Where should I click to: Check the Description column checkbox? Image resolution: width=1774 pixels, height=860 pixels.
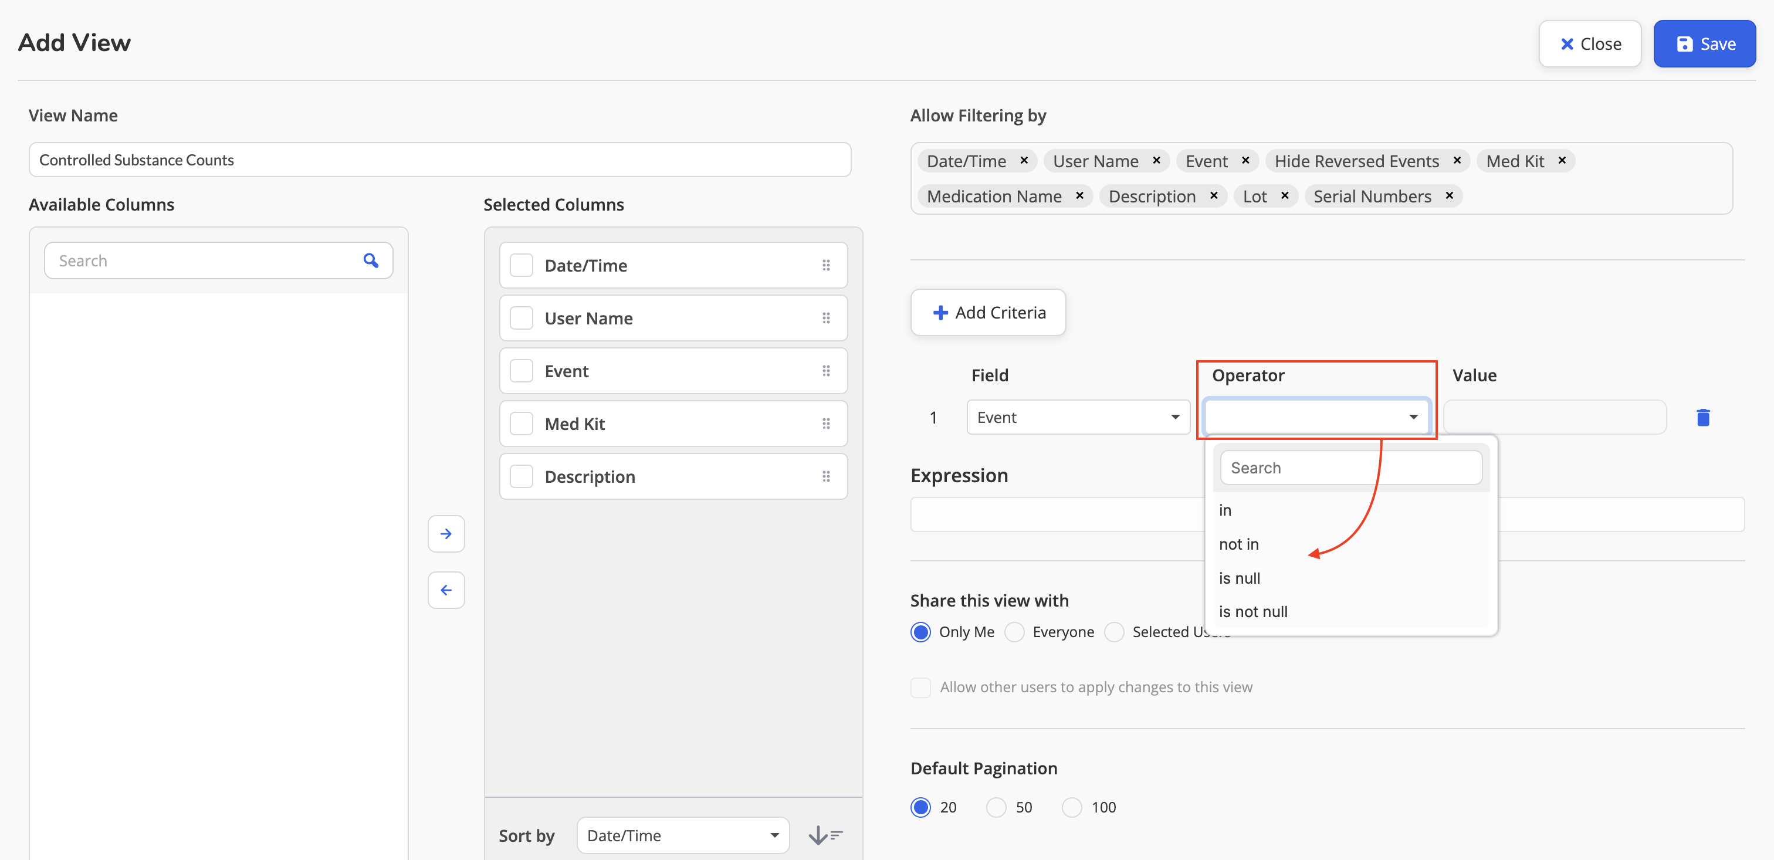pyautogui.click(x=522, y=476)
